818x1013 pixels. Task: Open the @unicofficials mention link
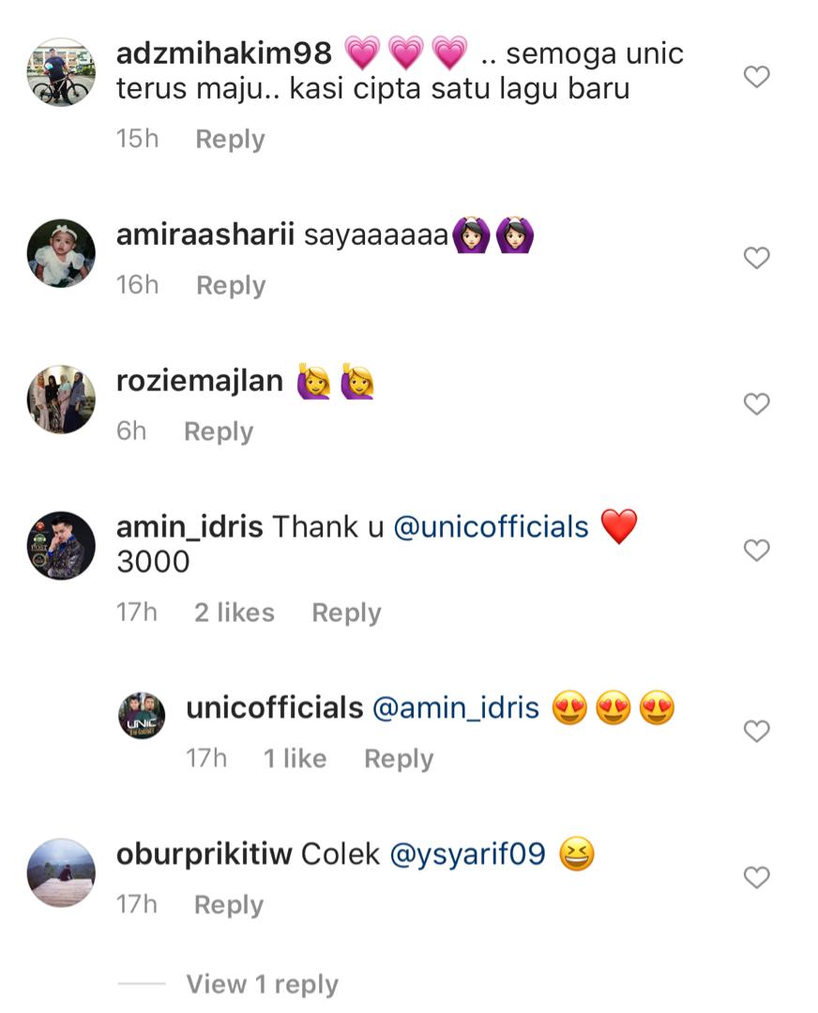(491, 527)
